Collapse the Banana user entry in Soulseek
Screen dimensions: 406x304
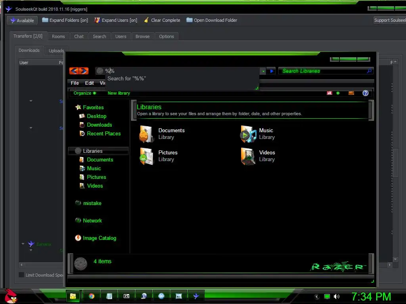(23, 244)
